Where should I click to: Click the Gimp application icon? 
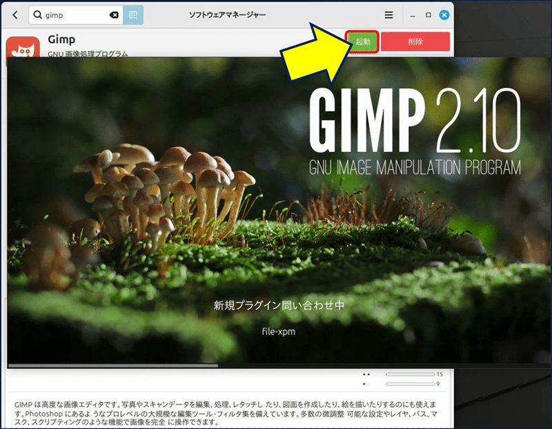pyautogui.click(x=23, y=47)
